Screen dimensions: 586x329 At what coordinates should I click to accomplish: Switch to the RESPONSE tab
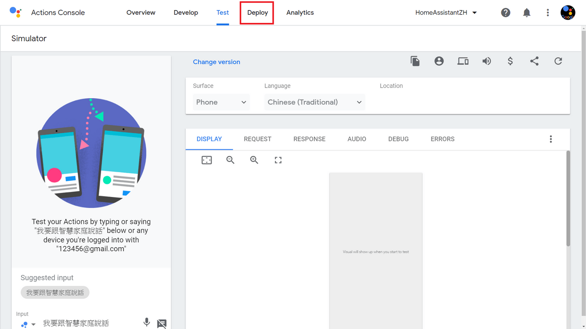309,139
